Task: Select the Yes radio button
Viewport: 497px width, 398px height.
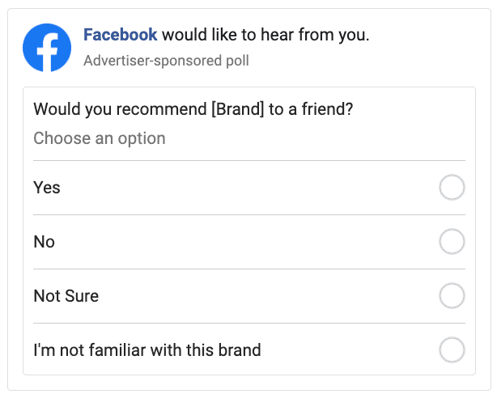Action: [x=452, y=188]
